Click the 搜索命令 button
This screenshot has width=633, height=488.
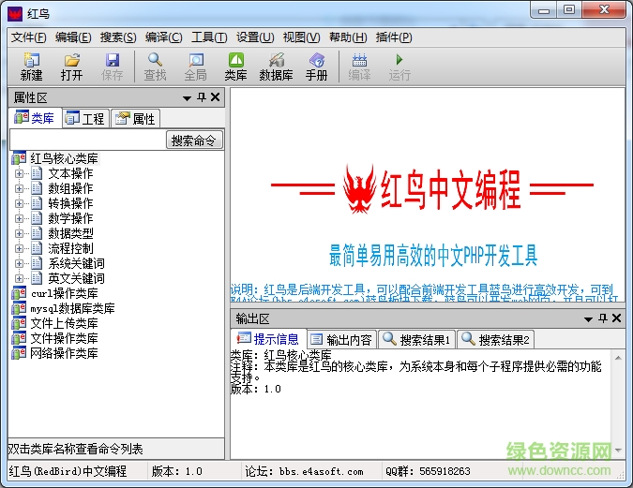[194, 140]
